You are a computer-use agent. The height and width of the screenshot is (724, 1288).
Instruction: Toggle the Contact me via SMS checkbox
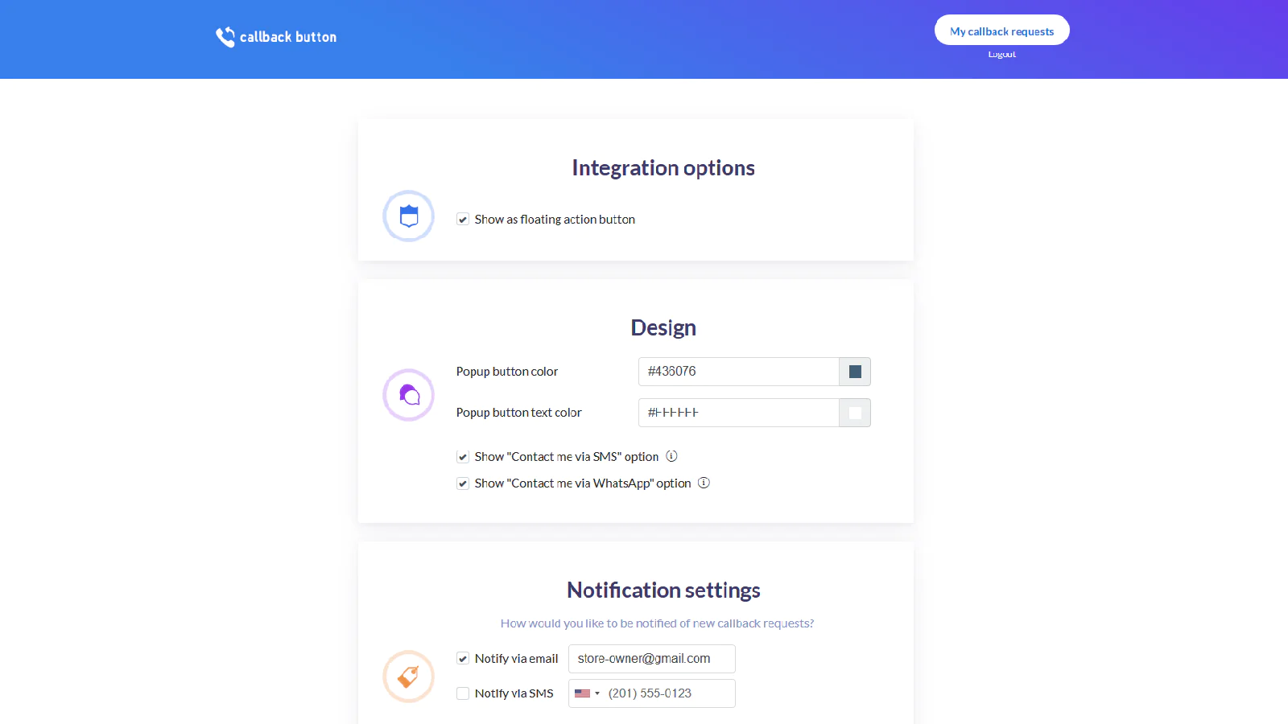click(463, 457)
